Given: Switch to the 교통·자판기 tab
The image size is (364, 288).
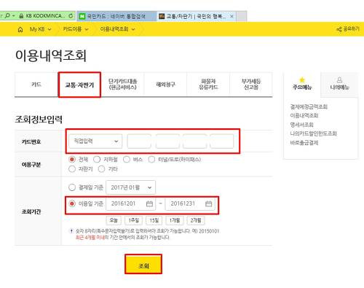Looking at the screenshot, I should coord(79,85).
